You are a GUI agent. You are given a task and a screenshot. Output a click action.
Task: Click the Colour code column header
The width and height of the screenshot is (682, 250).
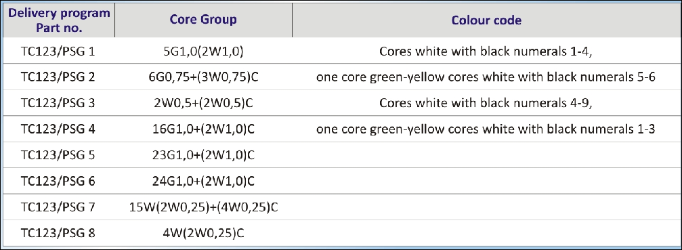click(x=486, y=20)
